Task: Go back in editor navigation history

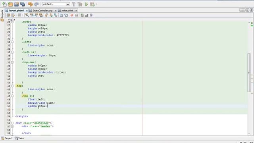Action: pyautogui.click(x=13, y=15)
